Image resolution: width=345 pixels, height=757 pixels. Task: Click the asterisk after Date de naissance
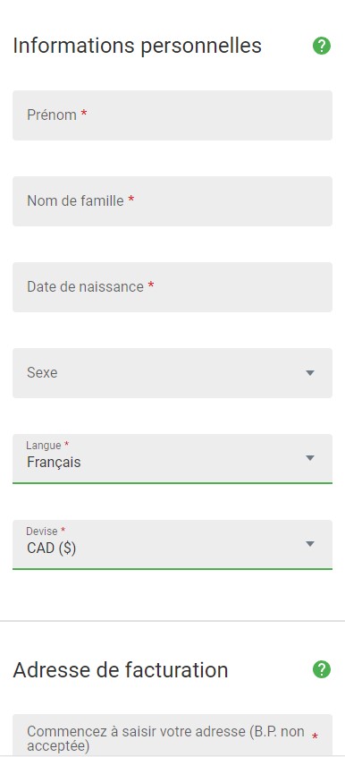click(151, 285)
